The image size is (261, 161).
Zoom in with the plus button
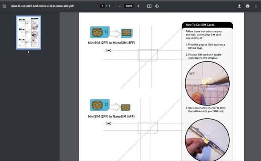pyautogui.click(x=138, y=6)
